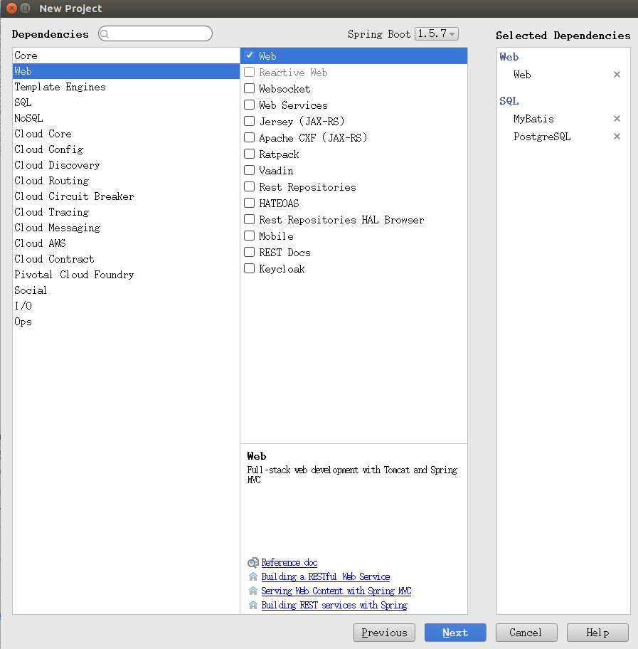Check the Rest Repositories checkbox
The height and width of the screenshot is (649, 638).
click(x=249, y=186)
